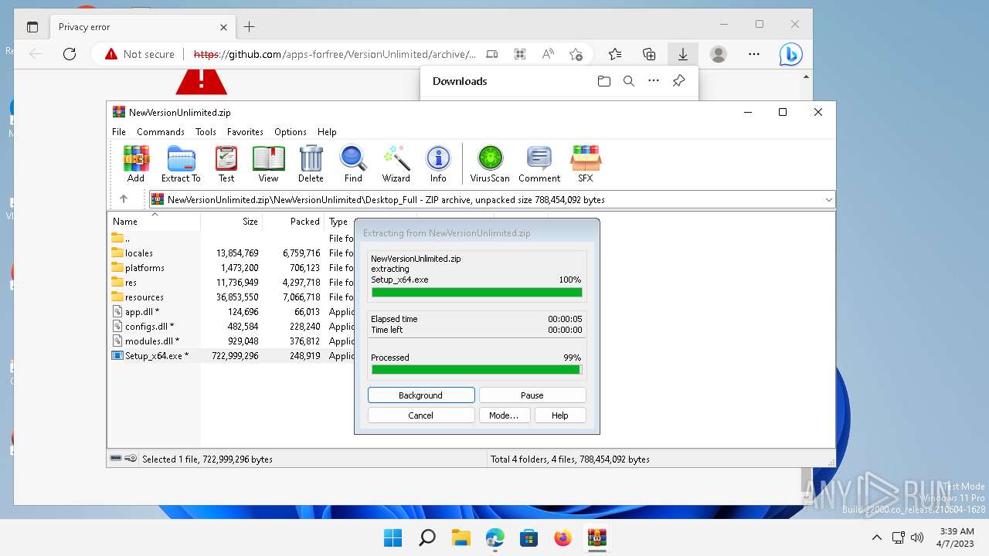The height and width of the screenshot is (556, 989).
Task: Open File Explorer from taskbar
Action: click(461, 537)
